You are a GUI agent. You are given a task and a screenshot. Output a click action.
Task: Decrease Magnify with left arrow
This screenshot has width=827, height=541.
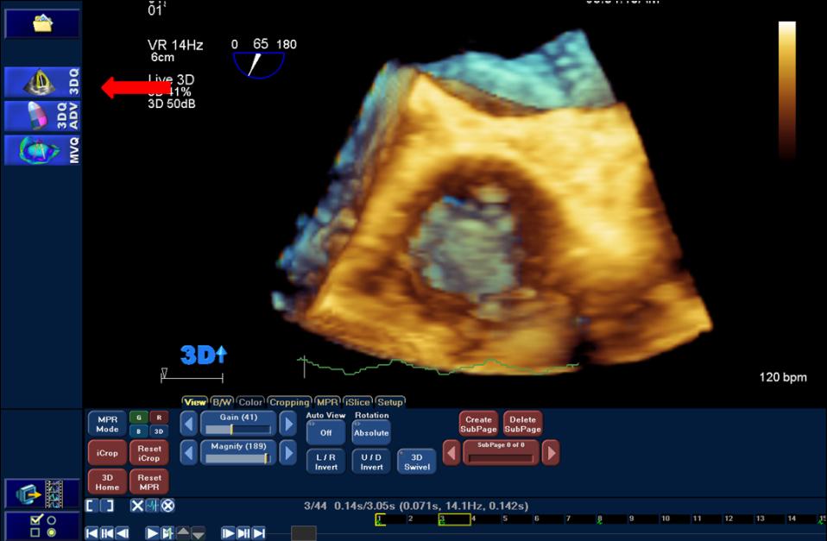click(x=188, y=452)
